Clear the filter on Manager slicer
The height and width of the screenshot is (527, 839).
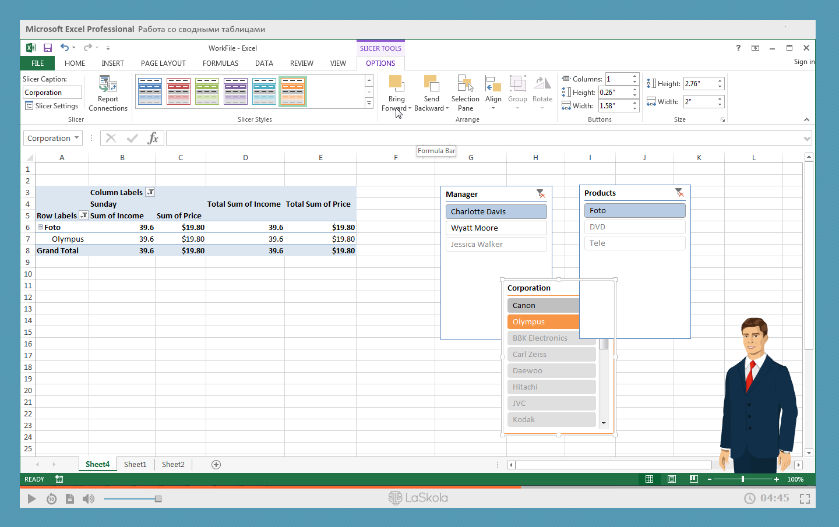click(541, 194)
